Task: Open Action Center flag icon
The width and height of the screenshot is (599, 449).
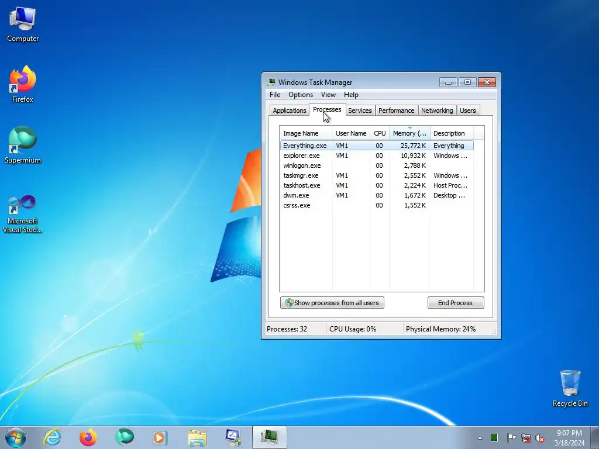Action: click(511, 437)
